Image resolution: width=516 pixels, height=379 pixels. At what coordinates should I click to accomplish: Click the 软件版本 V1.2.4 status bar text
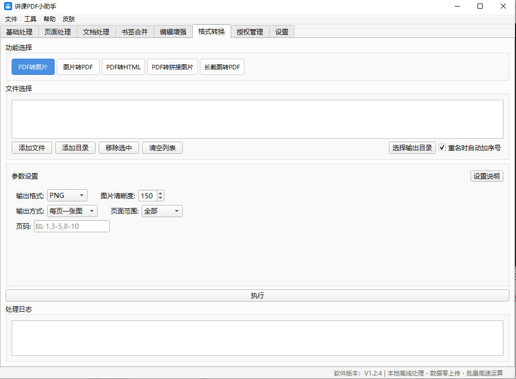click(x=358, y=373)
